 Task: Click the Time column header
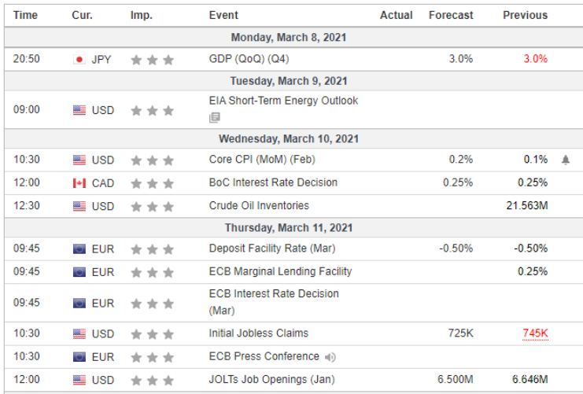pyautogui.click(x=25, y=15)
